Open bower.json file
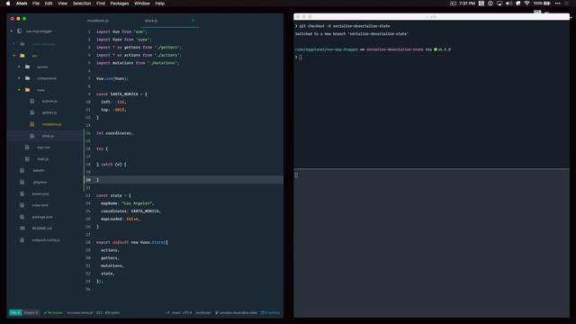576x324 pixels. point(40,193)
